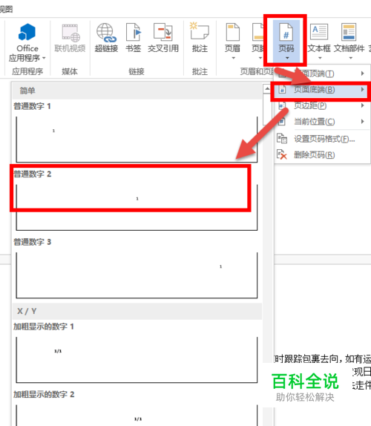Viewport: 371px width, 426px height.
Task: Click the 页边距 menu icon
Action: tap(282, 105)
